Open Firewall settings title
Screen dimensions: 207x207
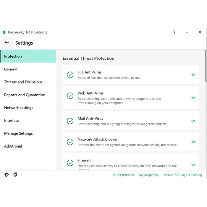point(84,160)
